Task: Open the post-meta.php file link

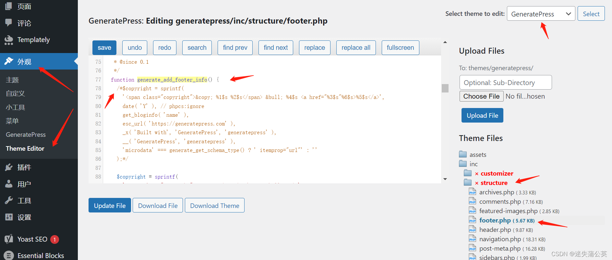Action: point(512,249)
